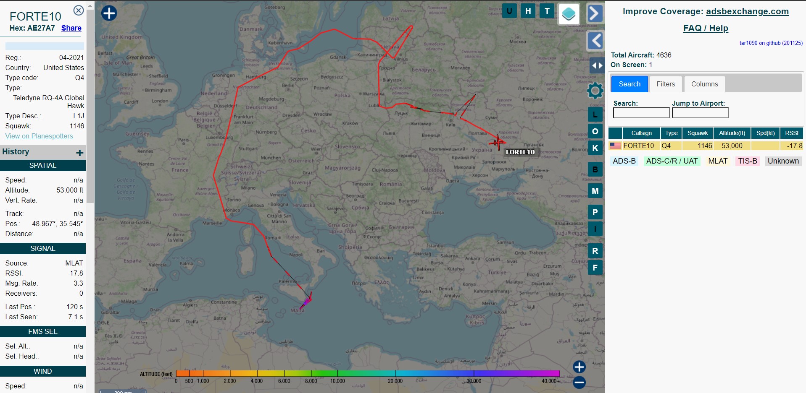Sort by Spd(kt) column header
The height and width of the screenshot is (393, 806).
point(765,133)
